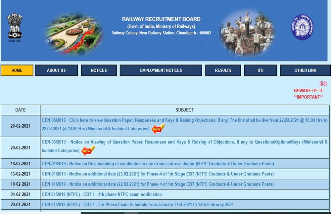This screenshot has width=331, height=214.
Task: Select the 04-02-2021 date cell
Action: tap(21, 194)
